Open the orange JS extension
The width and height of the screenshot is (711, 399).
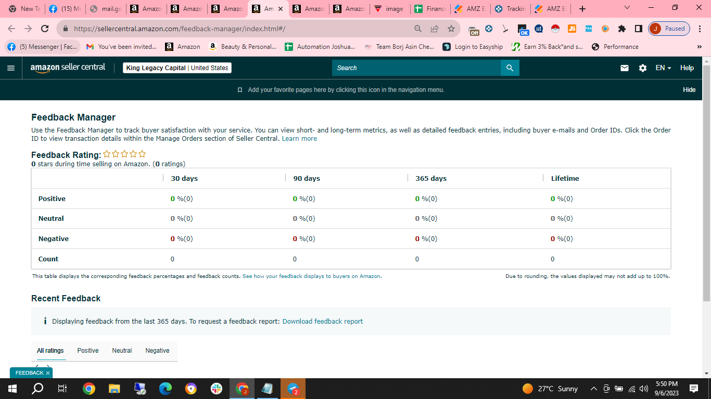(x=572, y=29)
